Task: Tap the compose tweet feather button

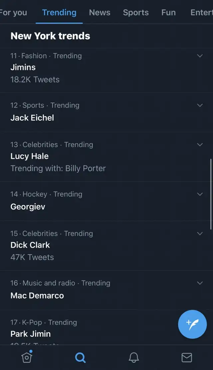Action: coord(192,324)
